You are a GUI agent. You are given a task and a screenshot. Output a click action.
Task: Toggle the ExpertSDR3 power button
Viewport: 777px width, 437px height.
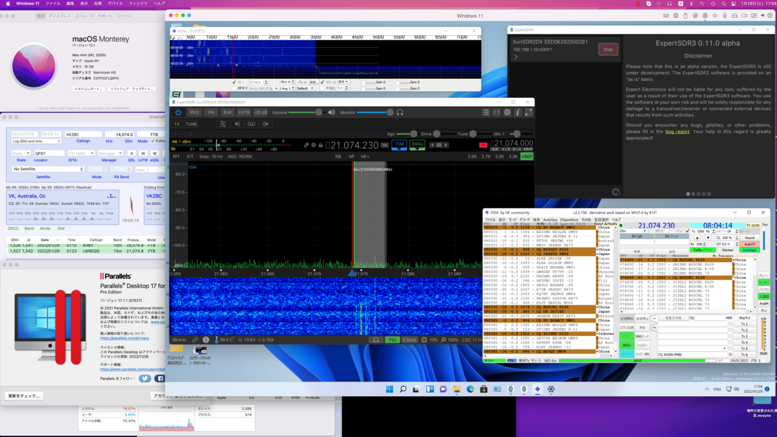point(178,113)
